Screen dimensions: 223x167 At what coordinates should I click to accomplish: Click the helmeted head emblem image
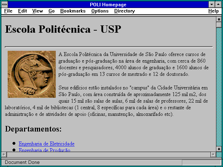32,74
